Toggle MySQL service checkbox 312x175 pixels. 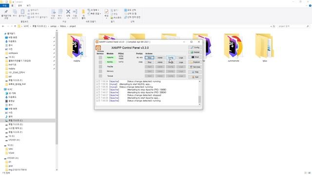[100, 62]
